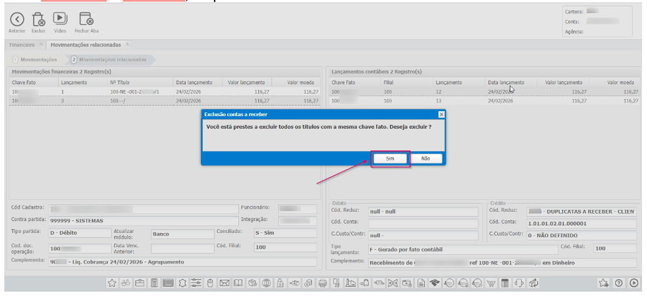Select financial row with Lançamento 1

tap(165, 92)
